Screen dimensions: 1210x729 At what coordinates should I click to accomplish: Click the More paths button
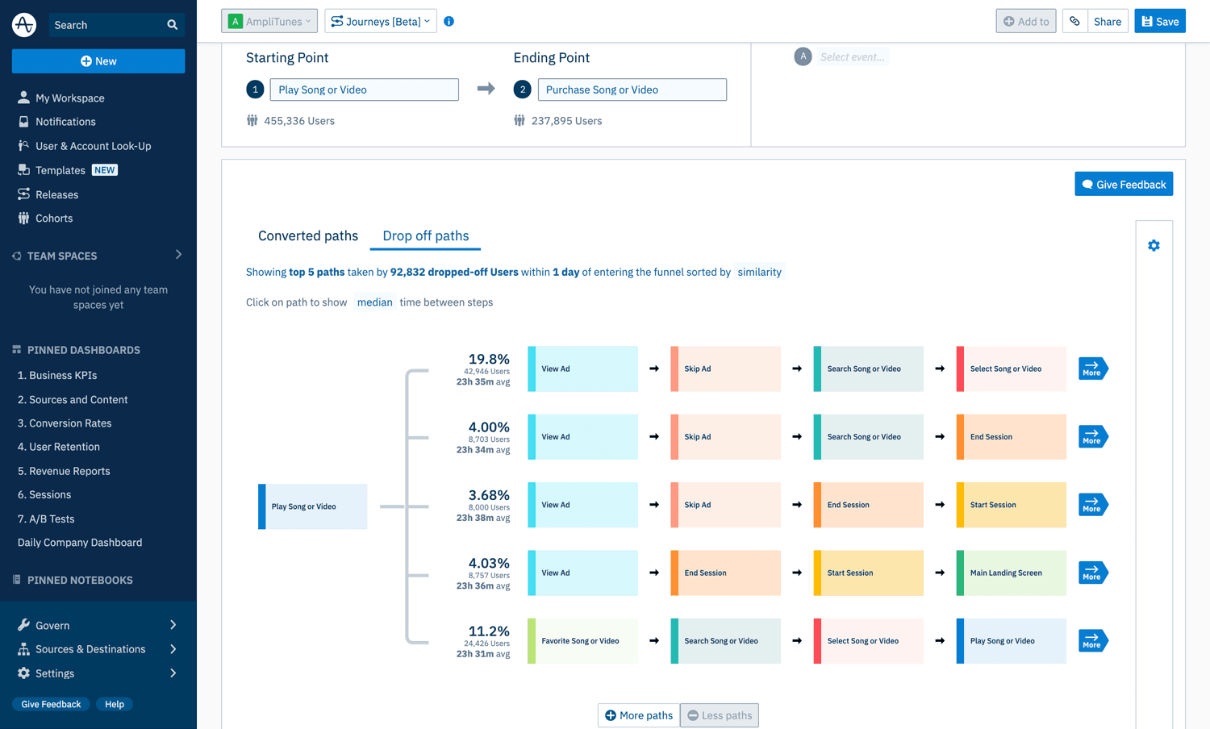click(638, 715)
